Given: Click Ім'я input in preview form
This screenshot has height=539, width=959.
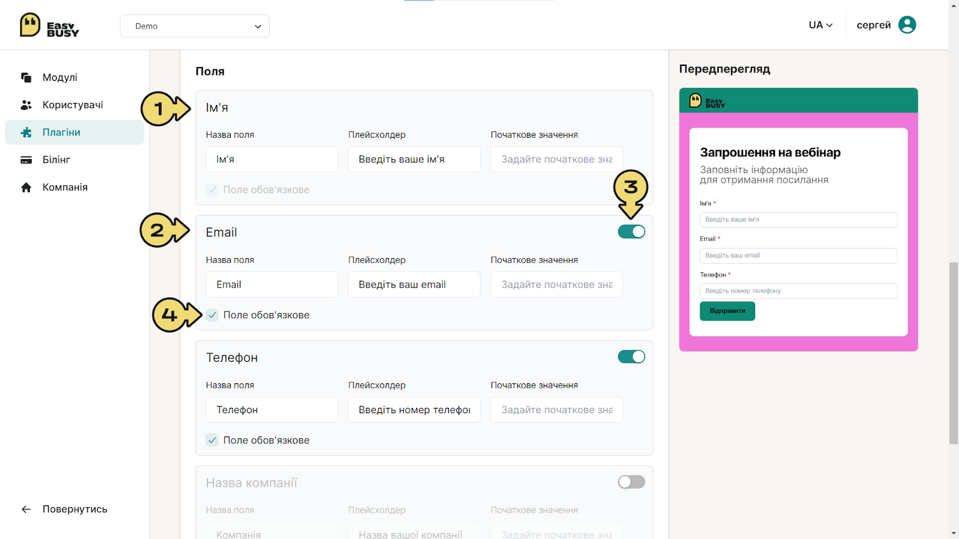Looking at the screenshot, I should click(798, 220).
